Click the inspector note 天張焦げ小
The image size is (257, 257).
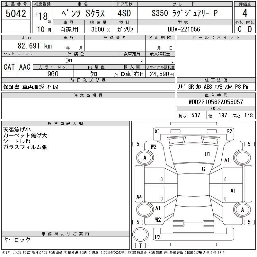coord(17,130)
